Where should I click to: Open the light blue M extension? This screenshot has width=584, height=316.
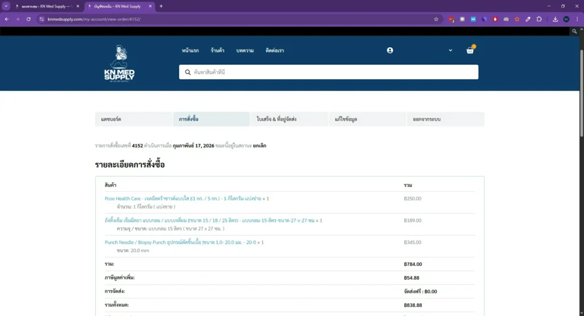[473, 19]
